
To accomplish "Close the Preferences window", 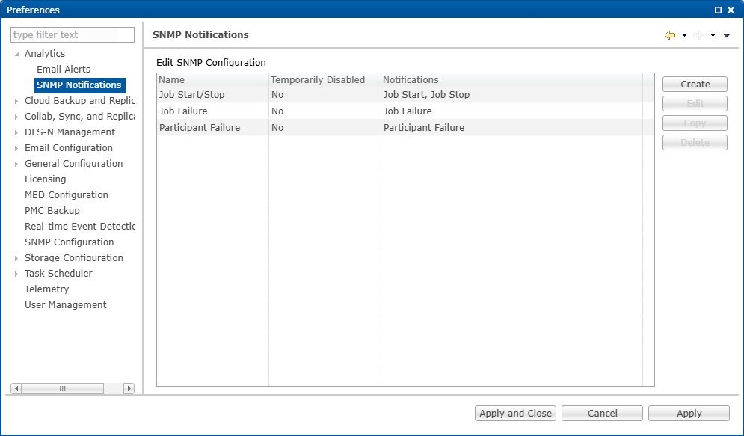I will 731,10.
